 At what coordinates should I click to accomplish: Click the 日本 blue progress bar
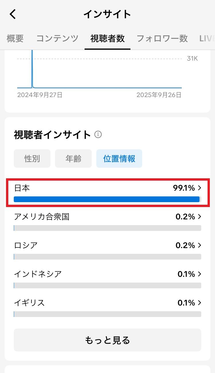click(107, 199)
